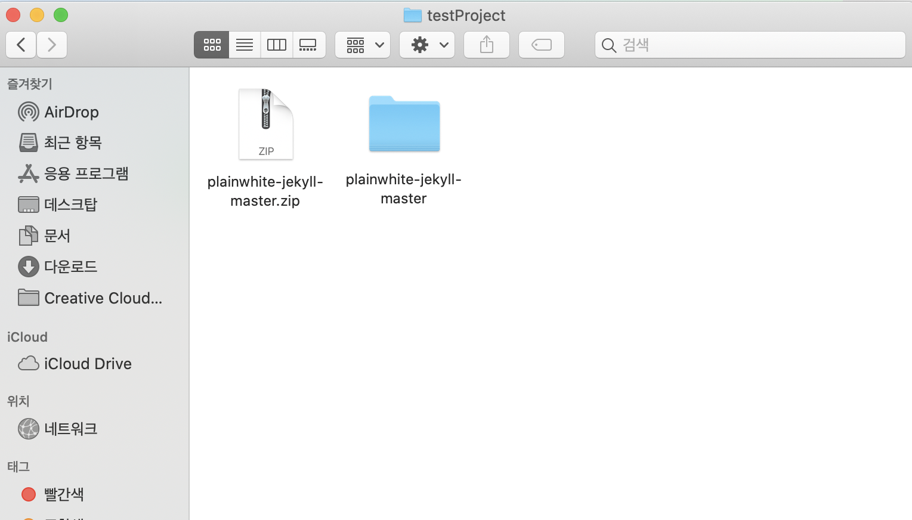Viewport: 912px width, 520px height.
Task: Open AirDrop in the sidebar
Action: [x=71, y=112]
